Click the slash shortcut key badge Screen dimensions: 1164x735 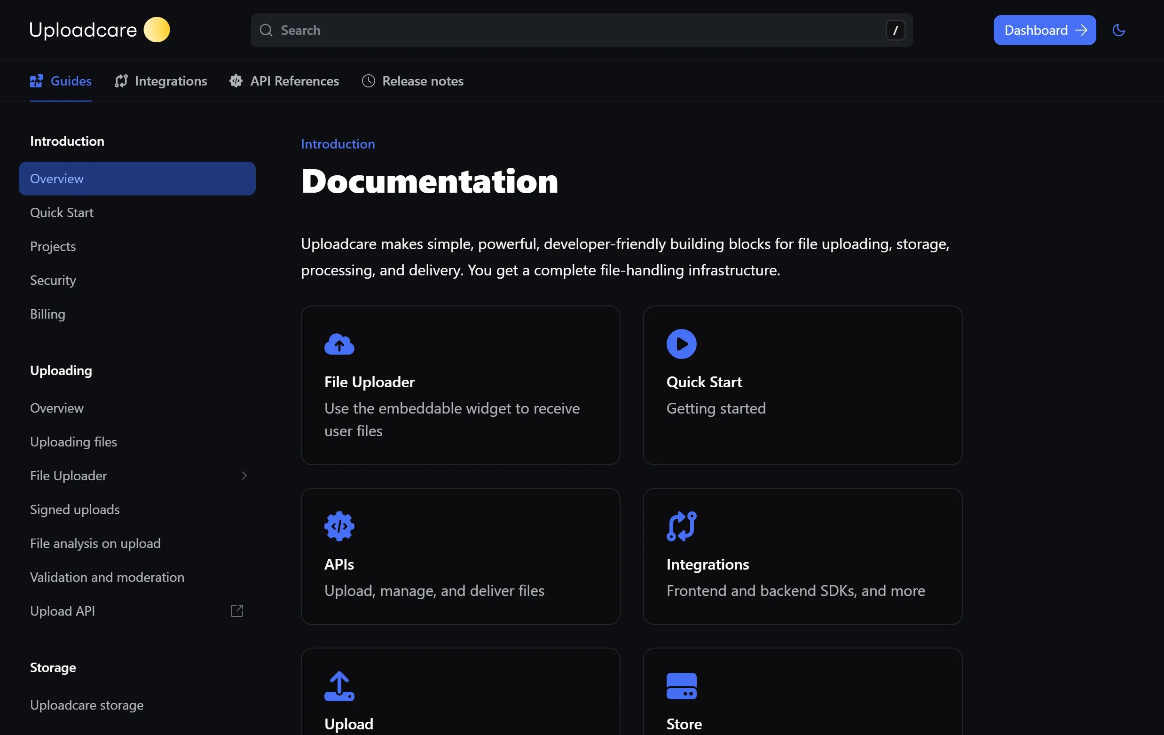click(895, 30)
